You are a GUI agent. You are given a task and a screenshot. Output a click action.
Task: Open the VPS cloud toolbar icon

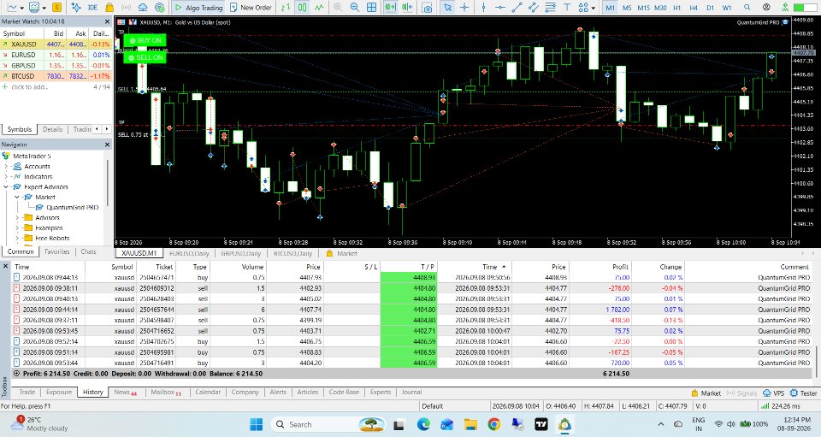tap(143, 8)
